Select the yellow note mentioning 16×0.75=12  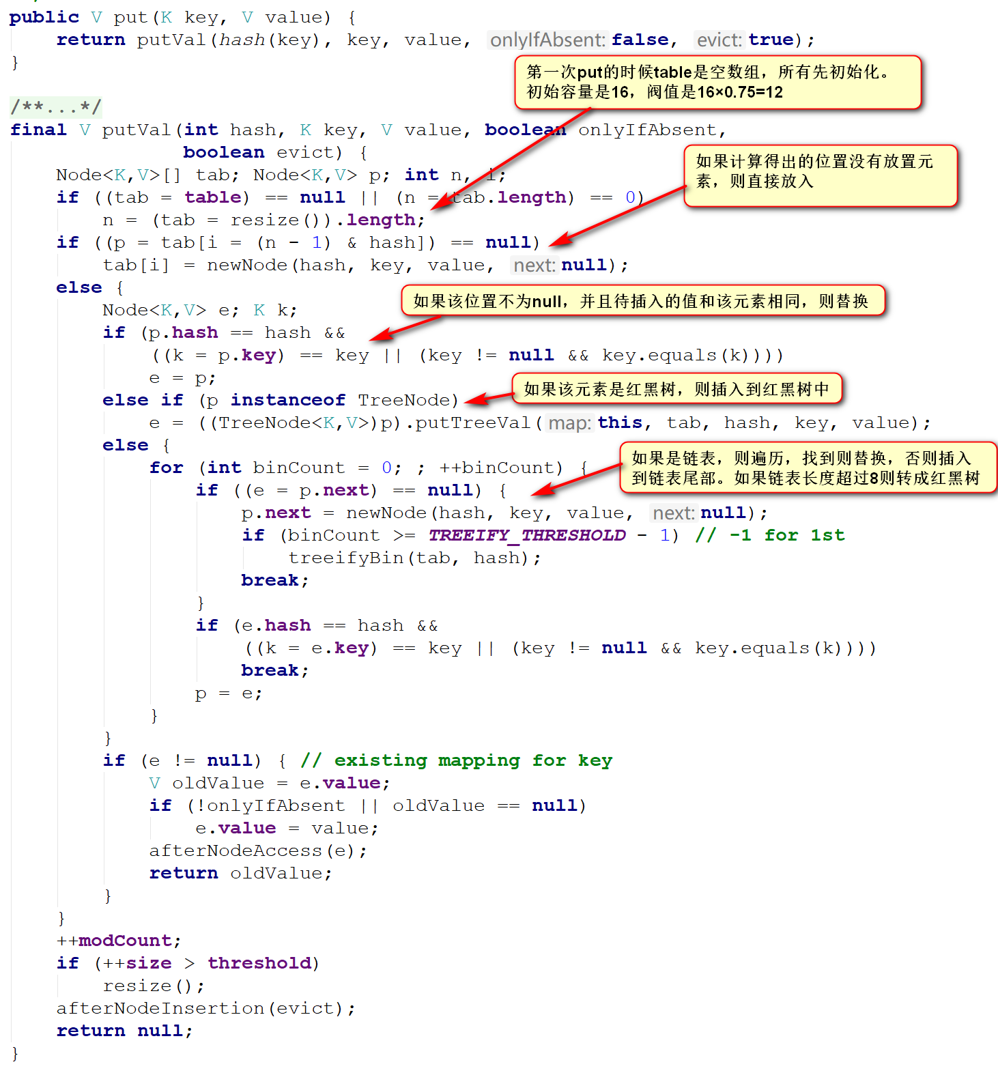click(717, 83)
